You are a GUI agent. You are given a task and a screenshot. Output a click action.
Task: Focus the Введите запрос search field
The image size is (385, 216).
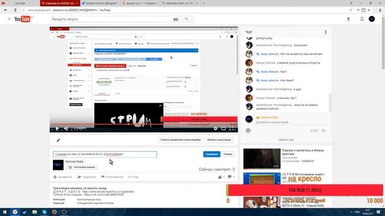tap(112, 19)
